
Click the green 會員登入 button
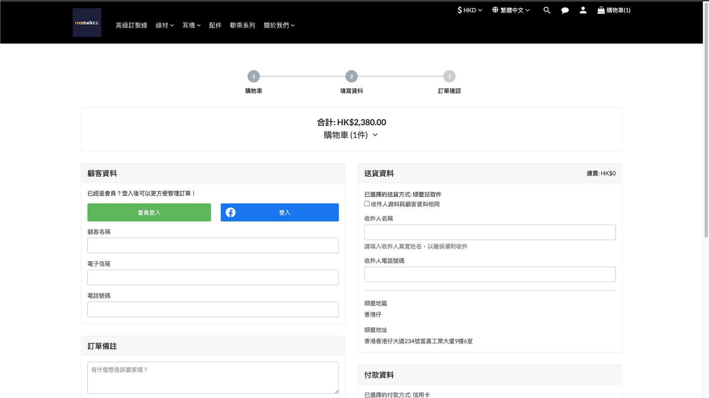click(149, 213)
